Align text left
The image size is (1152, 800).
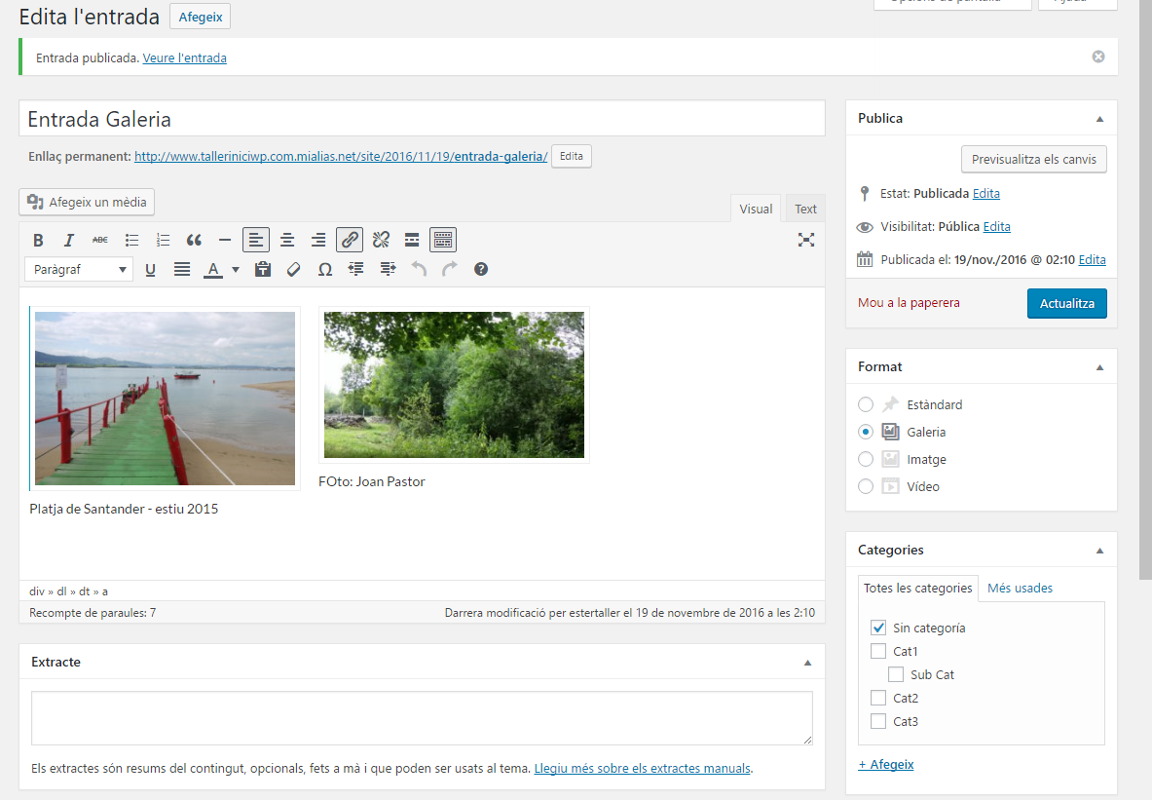click(x=256, y=240)
